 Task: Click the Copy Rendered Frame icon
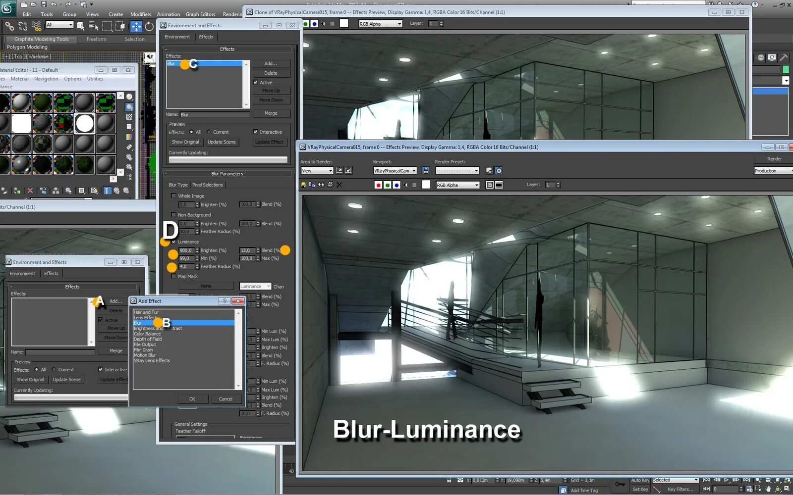pos(312,185)
